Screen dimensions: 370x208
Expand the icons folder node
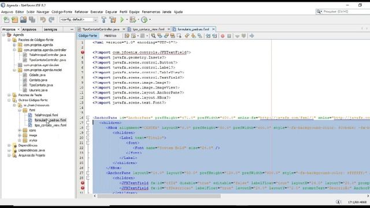[x=20, y=130]
